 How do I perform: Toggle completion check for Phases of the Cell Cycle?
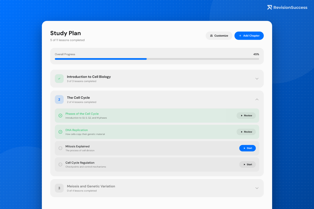coord(60,115)
